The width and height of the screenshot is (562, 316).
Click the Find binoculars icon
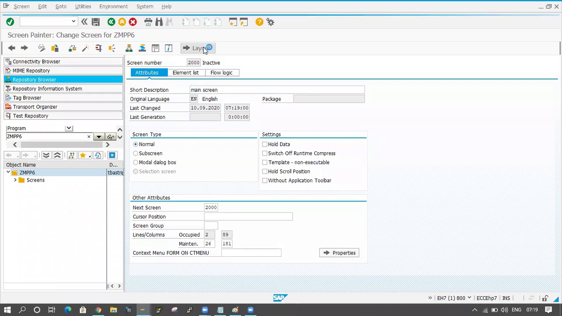click(x=159, y=22)
